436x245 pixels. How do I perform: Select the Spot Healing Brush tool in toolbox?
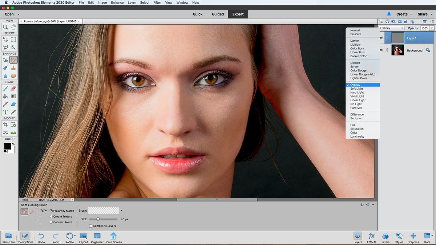coord(13,60)
